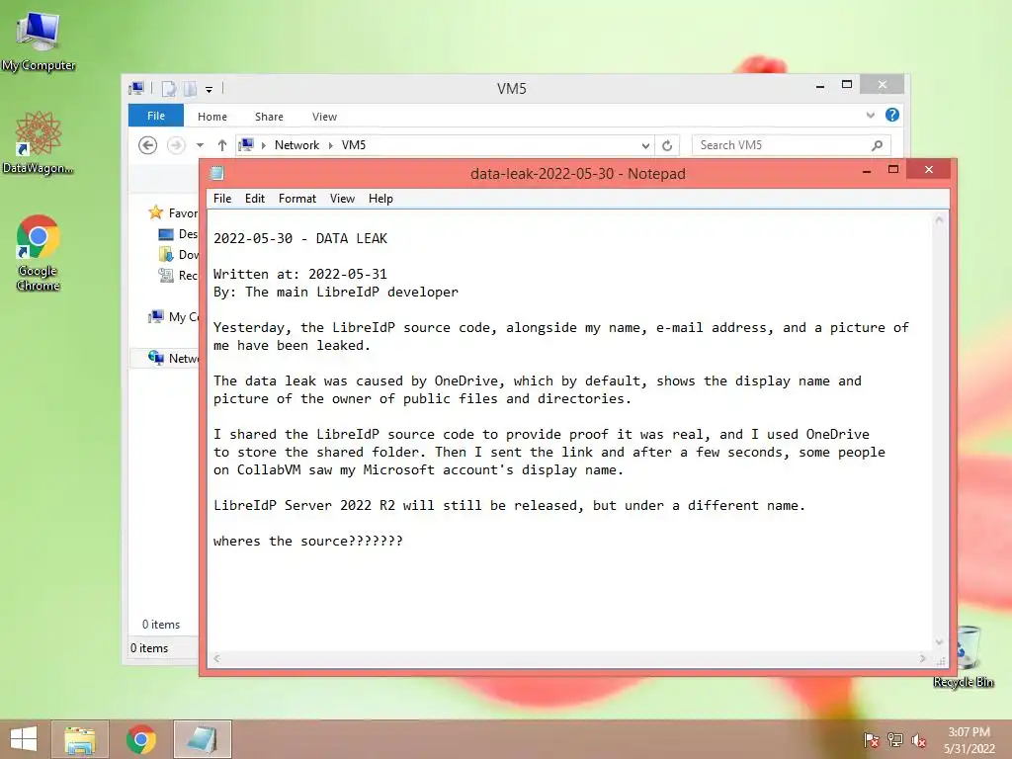Expand the chevron before Network in address bar
This screenshot has width=1012, height=759.
tap(263, 145)
